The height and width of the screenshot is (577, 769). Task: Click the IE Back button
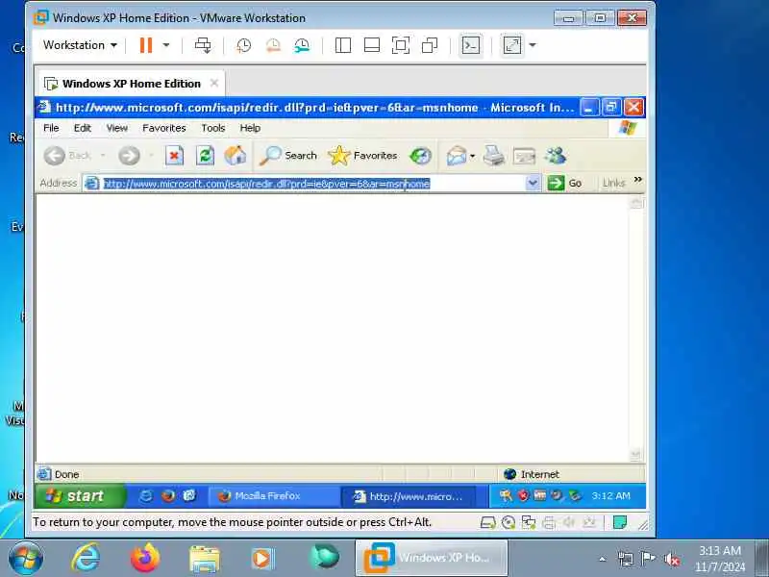click(x=67, y=156)
